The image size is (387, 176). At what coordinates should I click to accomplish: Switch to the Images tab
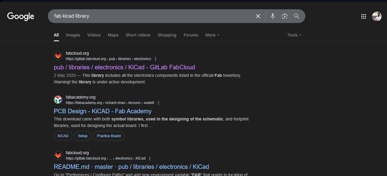[x=73, y=35]
